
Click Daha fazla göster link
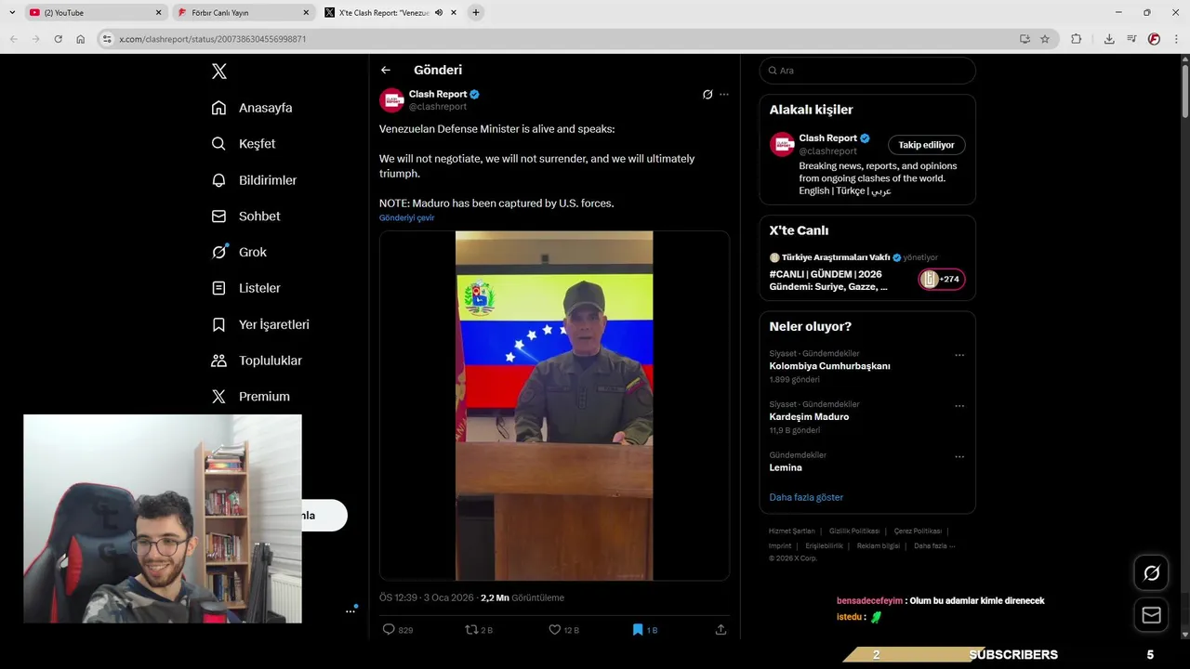tap(806, 497)
